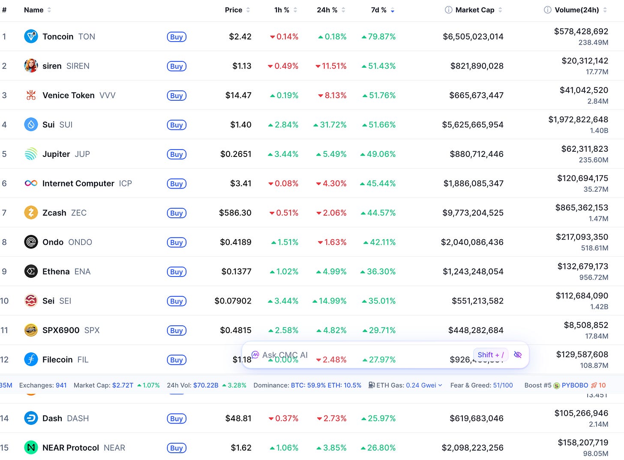Open the PYBOBO boost link
Viewport: 624px width, 460px height.
pyautogui.click(x=575, y=385)
